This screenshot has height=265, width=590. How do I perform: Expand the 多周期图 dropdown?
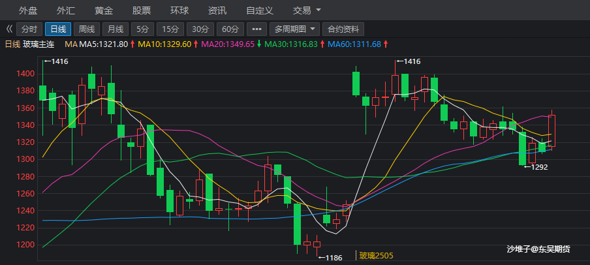point(294,29)
